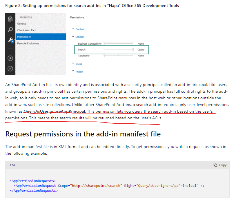234x199 pixels.
Task: Click the Query value next to Search
Action: (141, 50)
